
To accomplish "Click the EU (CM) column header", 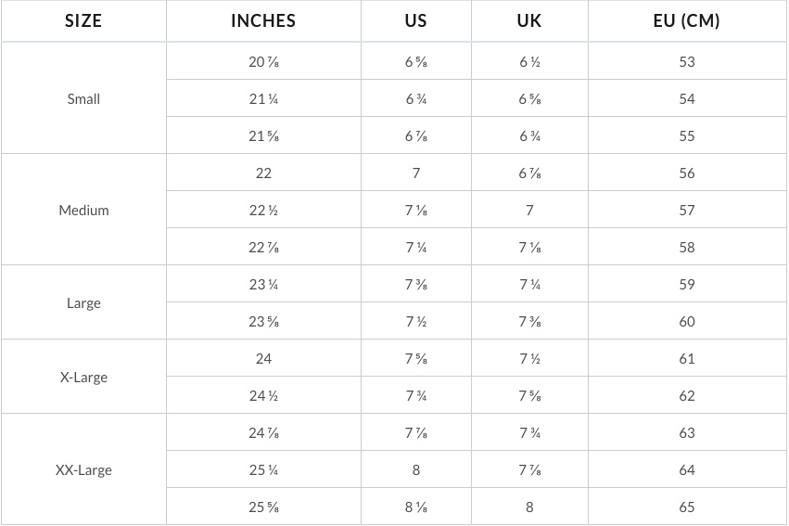I will (x=686, y=20).
